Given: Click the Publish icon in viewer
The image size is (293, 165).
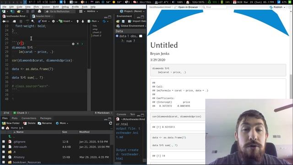Looking at the screenshot, I should pyautogui.click(x=271, y=7).
